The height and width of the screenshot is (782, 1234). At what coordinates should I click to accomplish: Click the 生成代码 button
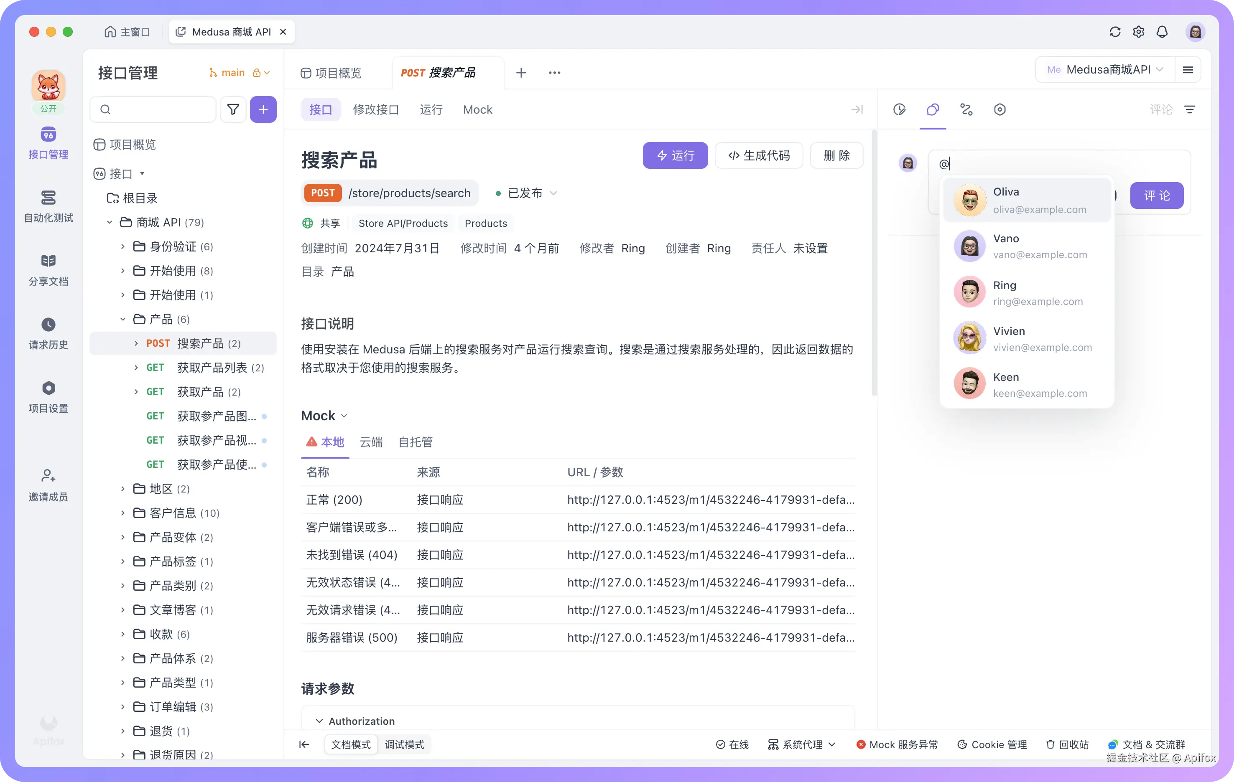(758, 155)
